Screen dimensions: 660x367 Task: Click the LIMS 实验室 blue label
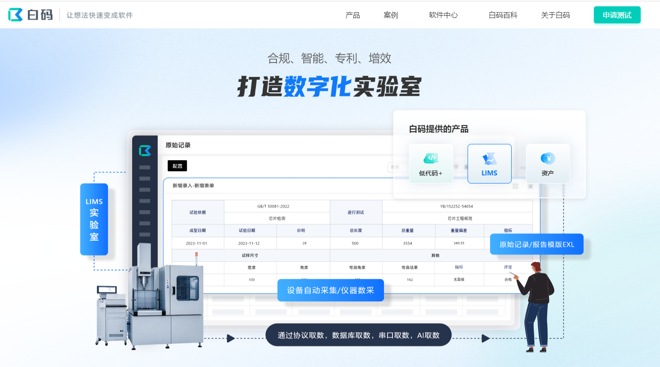click(x=94, y=219)
